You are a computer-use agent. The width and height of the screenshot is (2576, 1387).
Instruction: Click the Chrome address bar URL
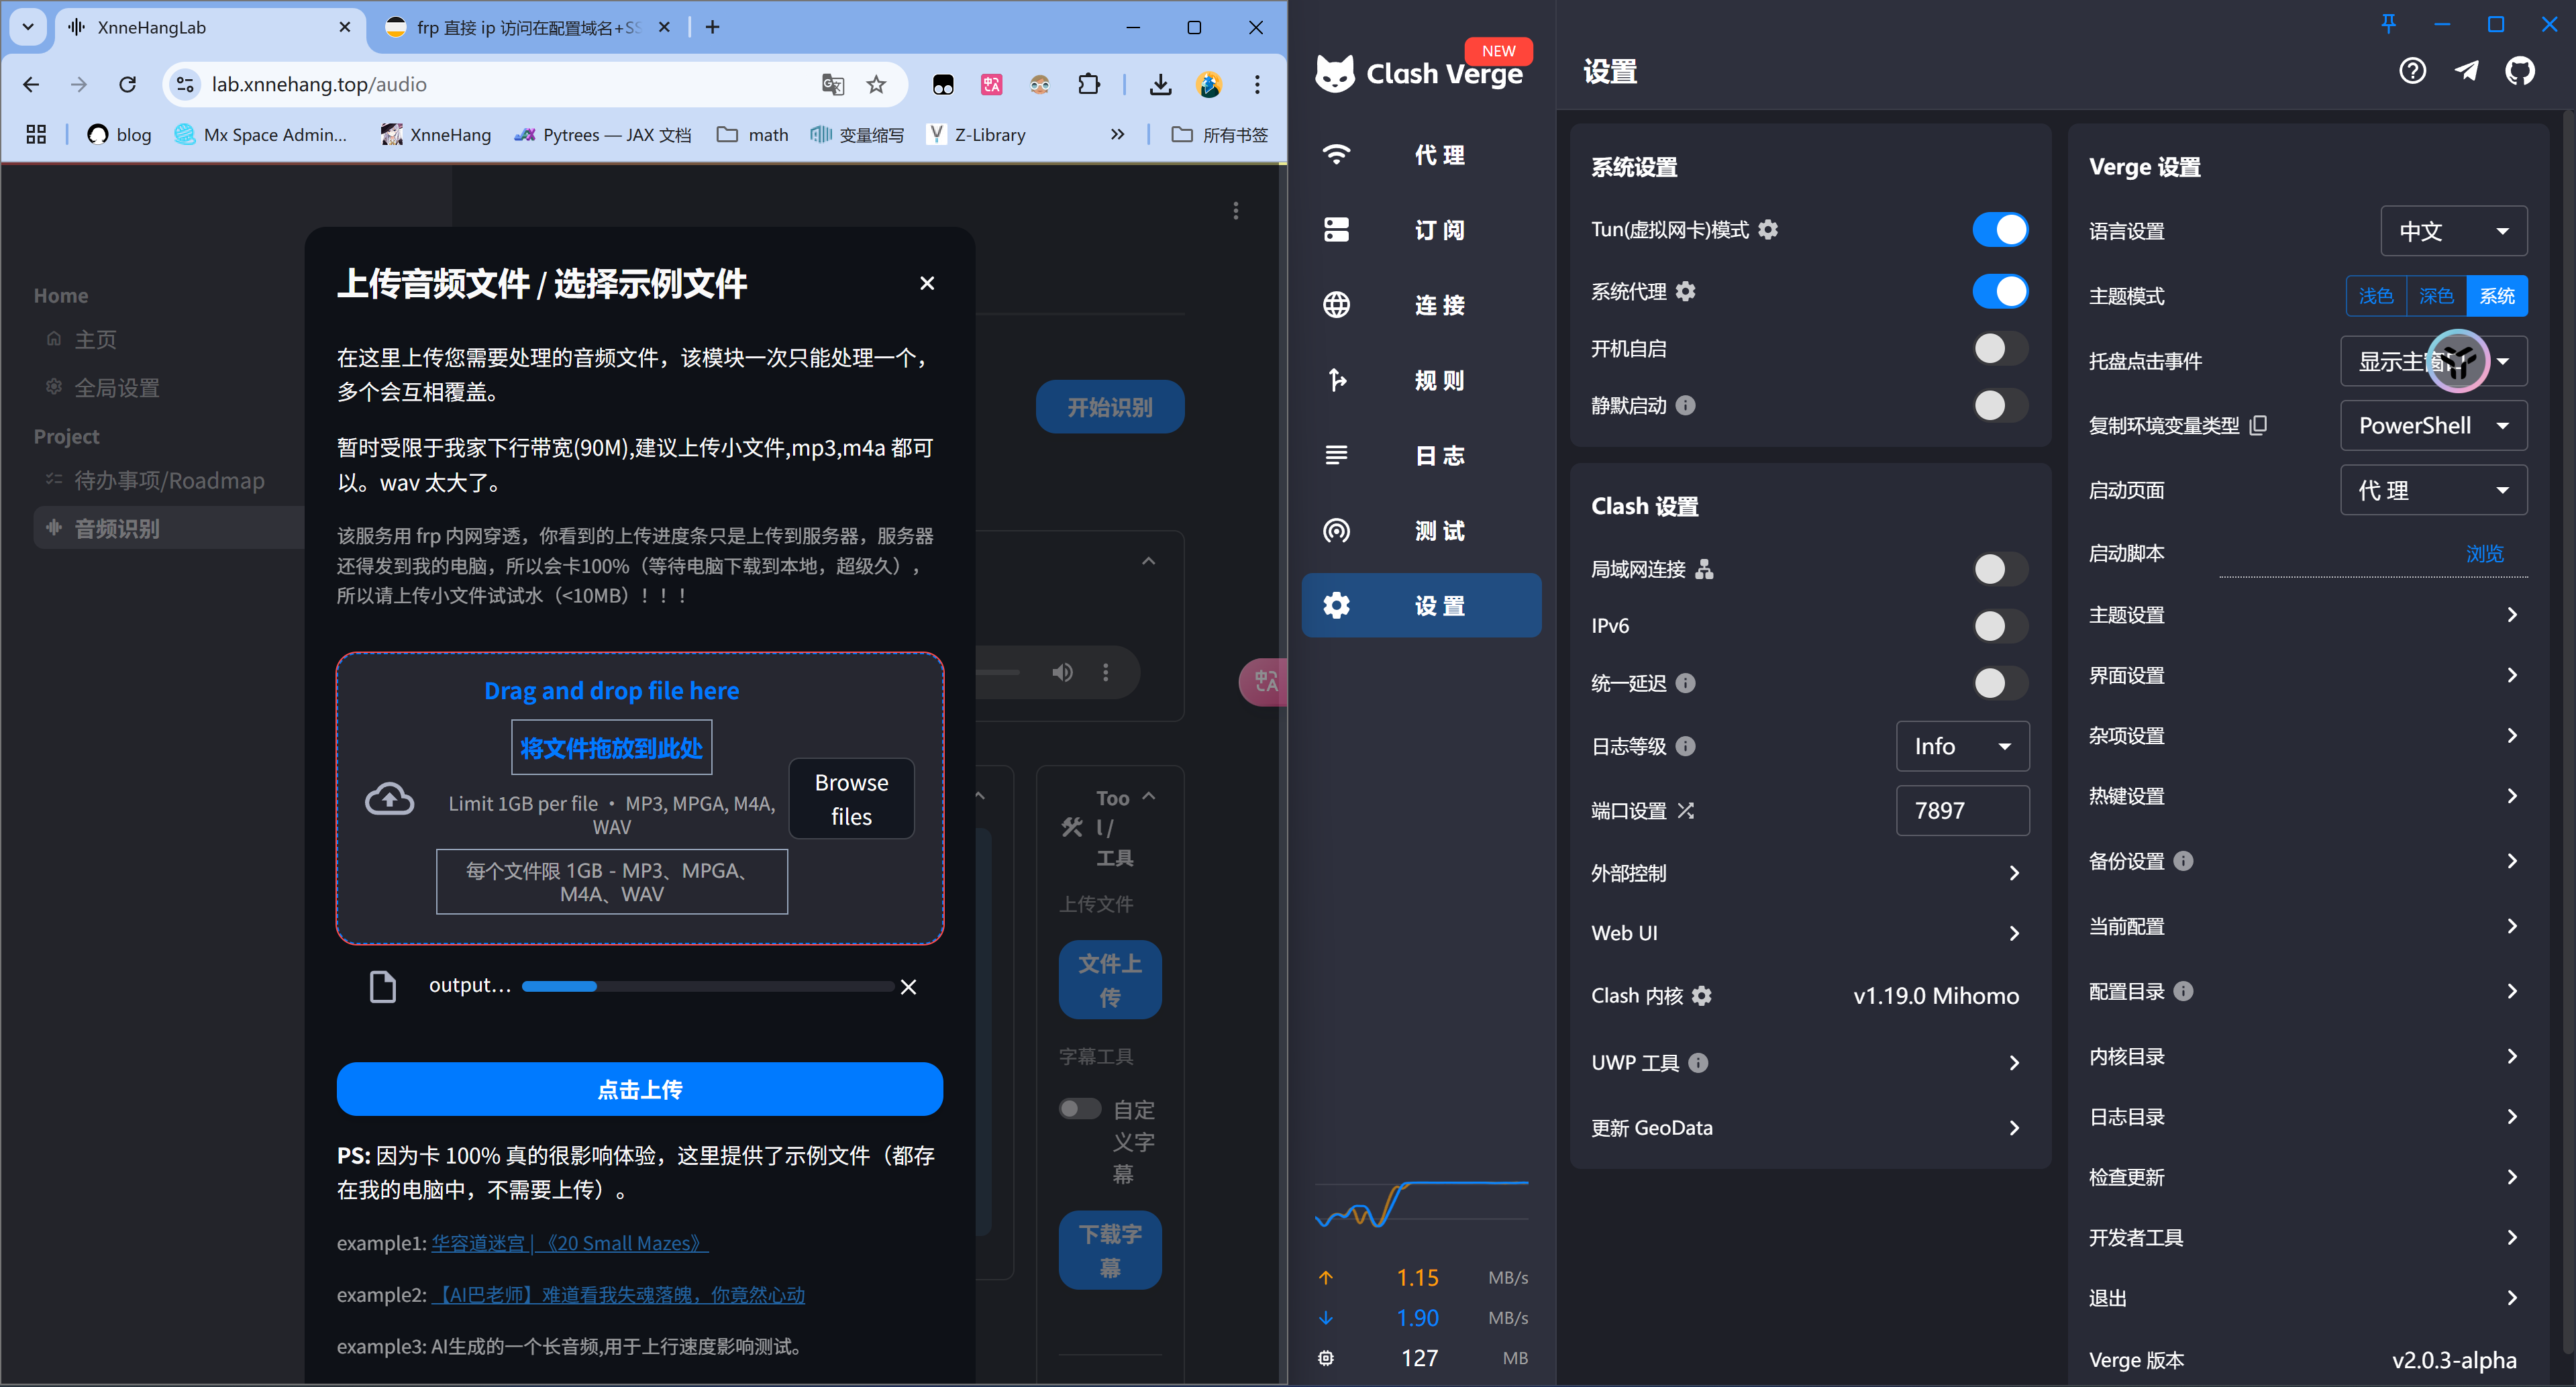[319, 85]
